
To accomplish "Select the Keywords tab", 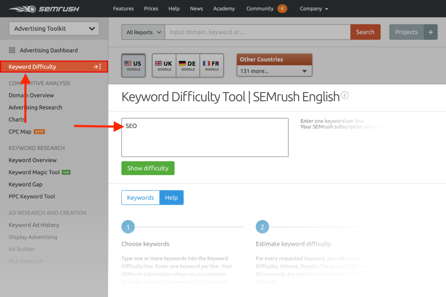I will tap(140, 197).
